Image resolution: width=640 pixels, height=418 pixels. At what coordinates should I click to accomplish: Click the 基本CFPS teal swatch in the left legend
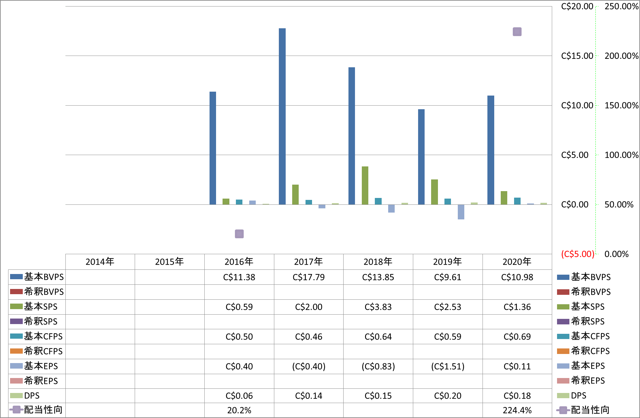pos(16,336)
